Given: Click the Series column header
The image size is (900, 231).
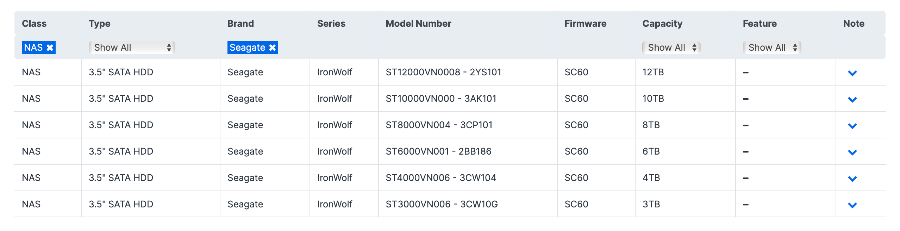Looking at the screenshot, I should (x=331, y=24).
